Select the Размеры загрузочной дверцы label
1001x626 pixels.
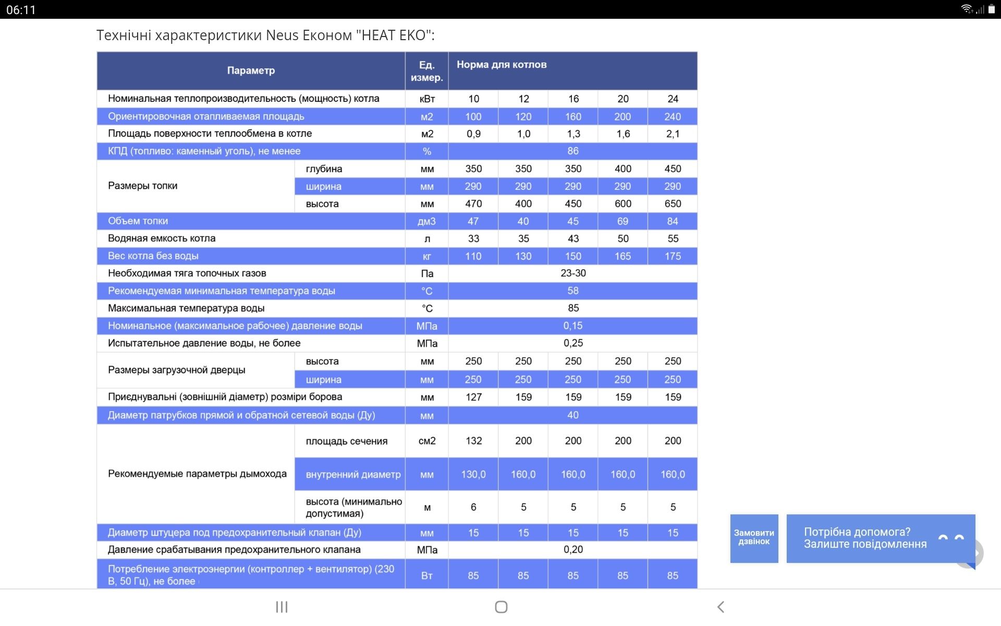pyautogui.click(x=176, y=370)
